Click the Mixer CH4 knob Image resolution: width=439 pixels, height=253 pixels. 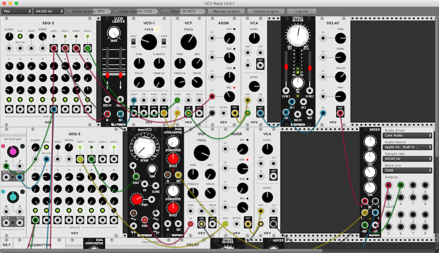pos(370,188)
